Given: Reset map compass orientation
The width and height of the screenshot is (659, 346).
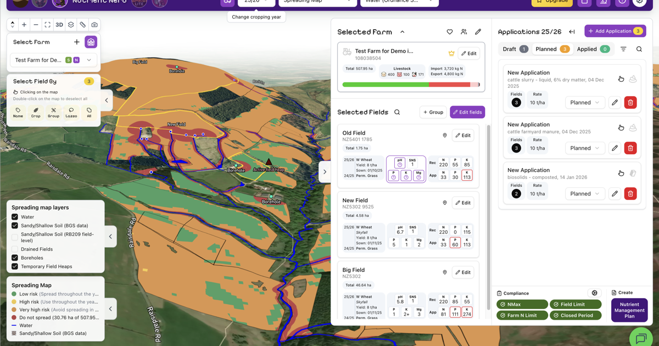Looking at the screenshot, I should pyautogui.click(x=12, y=25).
